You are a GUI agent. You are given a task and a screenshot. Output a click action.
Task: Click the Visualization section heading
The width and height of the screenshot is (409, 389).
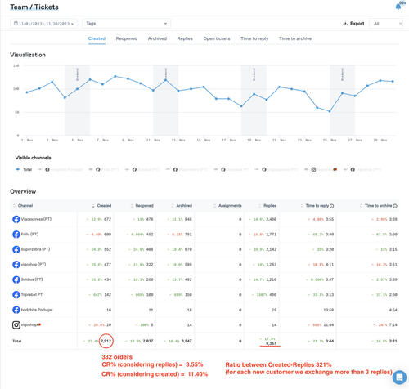28,55
